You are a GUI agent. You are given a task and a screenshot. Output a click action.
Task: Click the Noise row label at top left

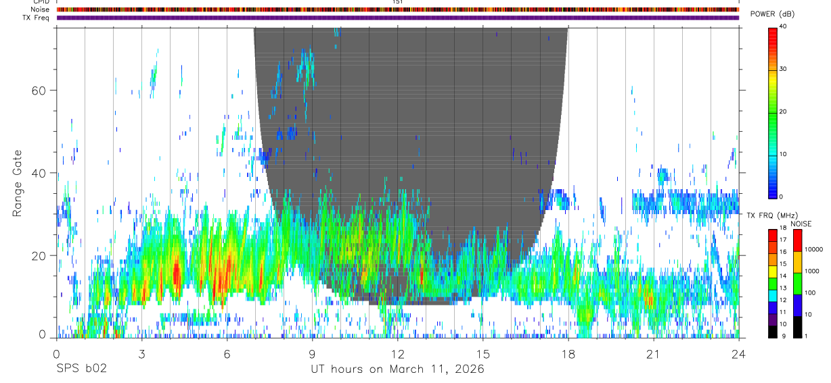coord(41,9)
